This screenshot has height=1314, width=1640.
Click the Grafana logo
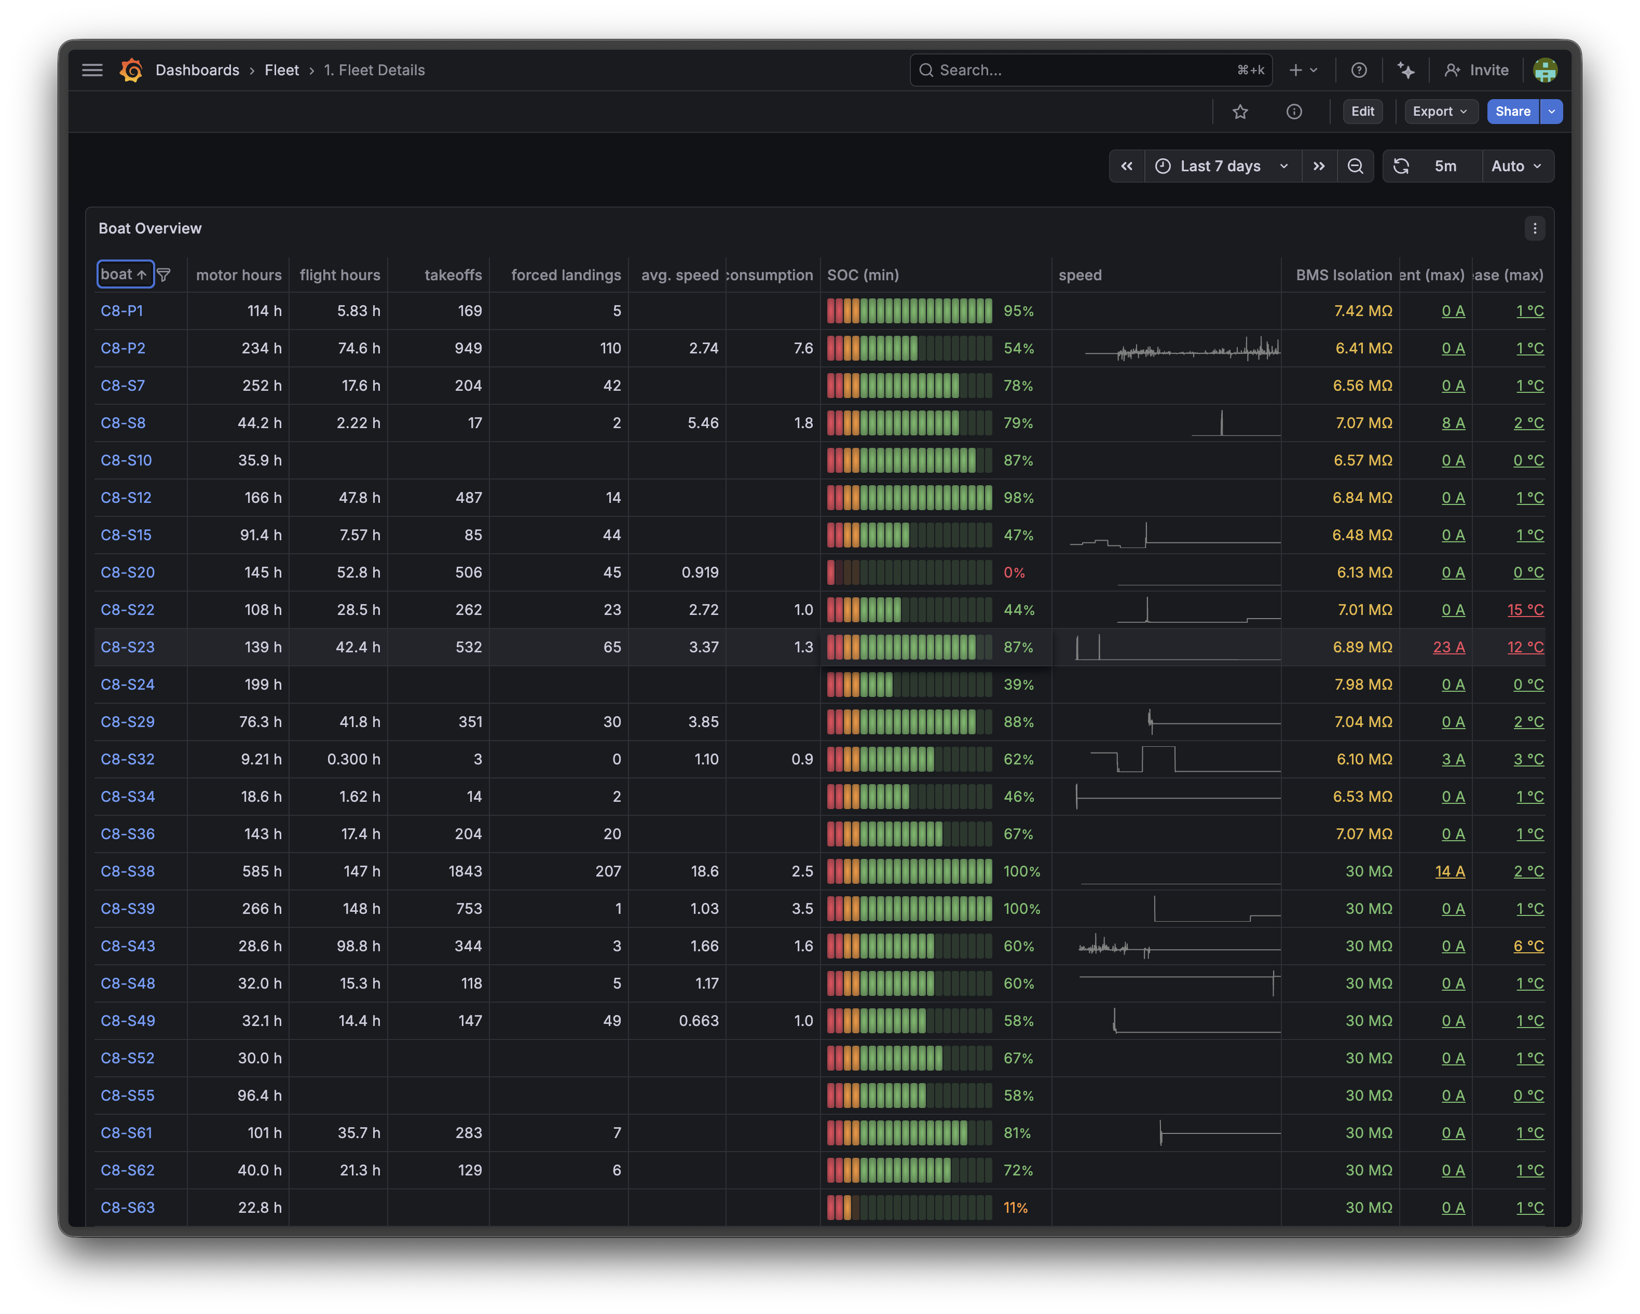(x=131, y=70)
